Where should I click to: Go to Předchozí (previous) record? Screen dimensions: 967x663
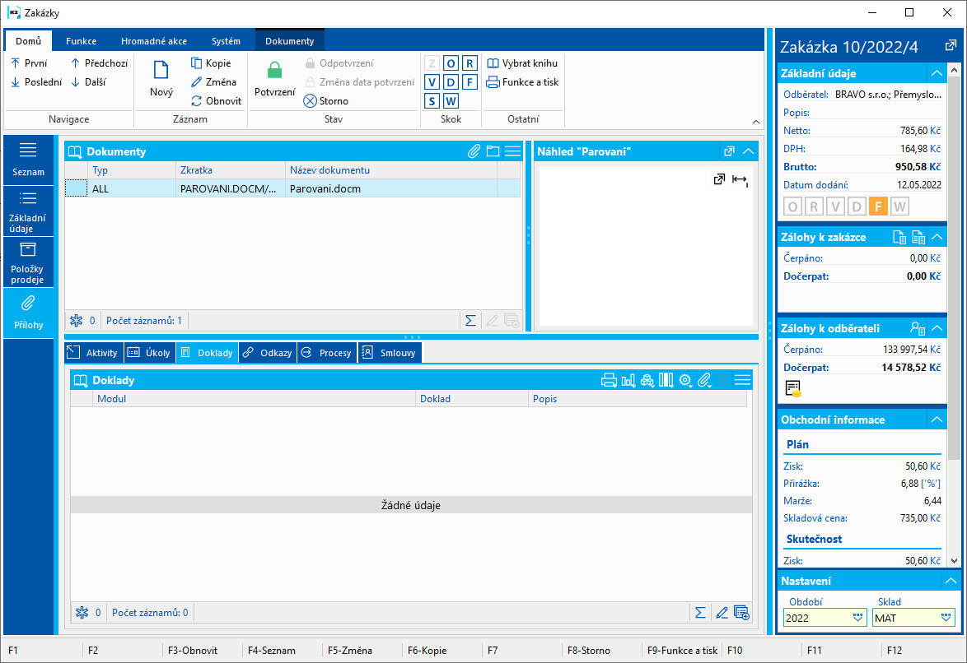[100, 63]
